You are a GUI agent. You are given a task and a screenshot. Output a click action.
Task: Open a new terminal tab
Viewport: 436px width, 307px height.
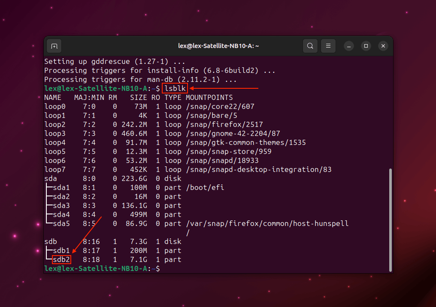coord(54,46)
